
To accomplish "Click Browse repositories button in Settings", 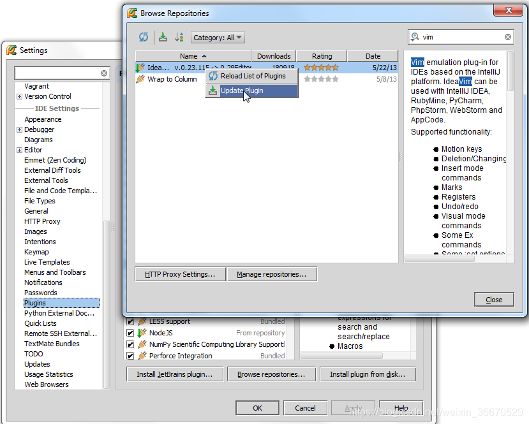I will click(x=271, y=374).
